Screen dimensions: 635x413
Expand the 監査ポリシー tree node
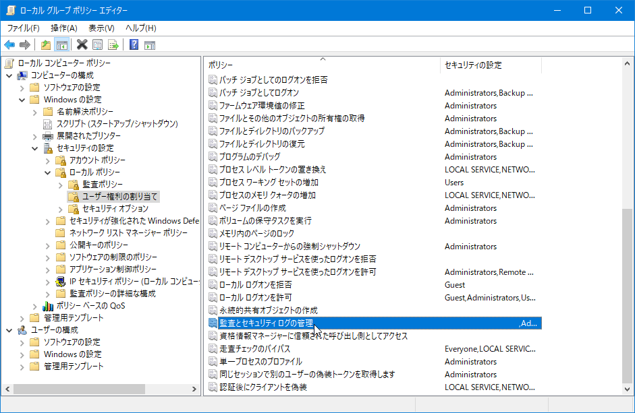pyautogui.click(x=60, y=185)
